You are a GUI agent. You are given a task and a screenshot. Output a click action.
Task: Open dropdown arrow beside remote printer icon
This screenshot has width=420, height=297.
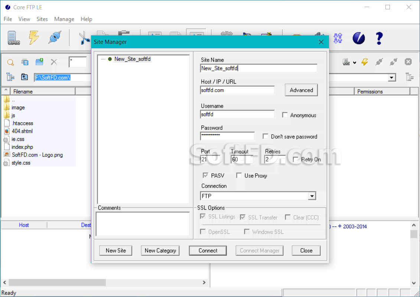pyautogui.click(x=355, y=63)
